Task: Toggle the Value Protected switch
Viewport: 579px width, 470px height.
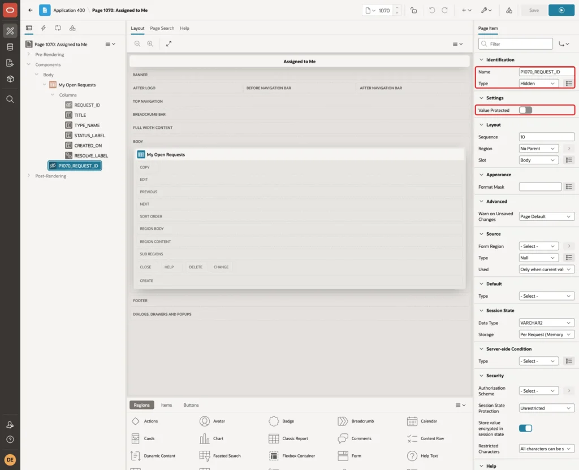Action: click(525, 110)
